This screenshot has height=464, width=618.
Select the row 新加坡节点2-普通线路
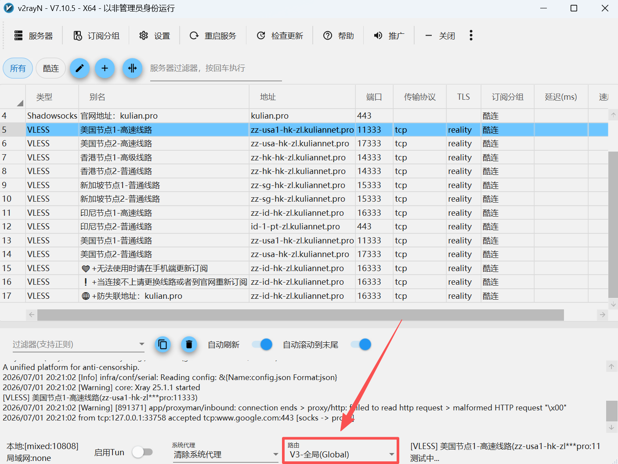304,199
